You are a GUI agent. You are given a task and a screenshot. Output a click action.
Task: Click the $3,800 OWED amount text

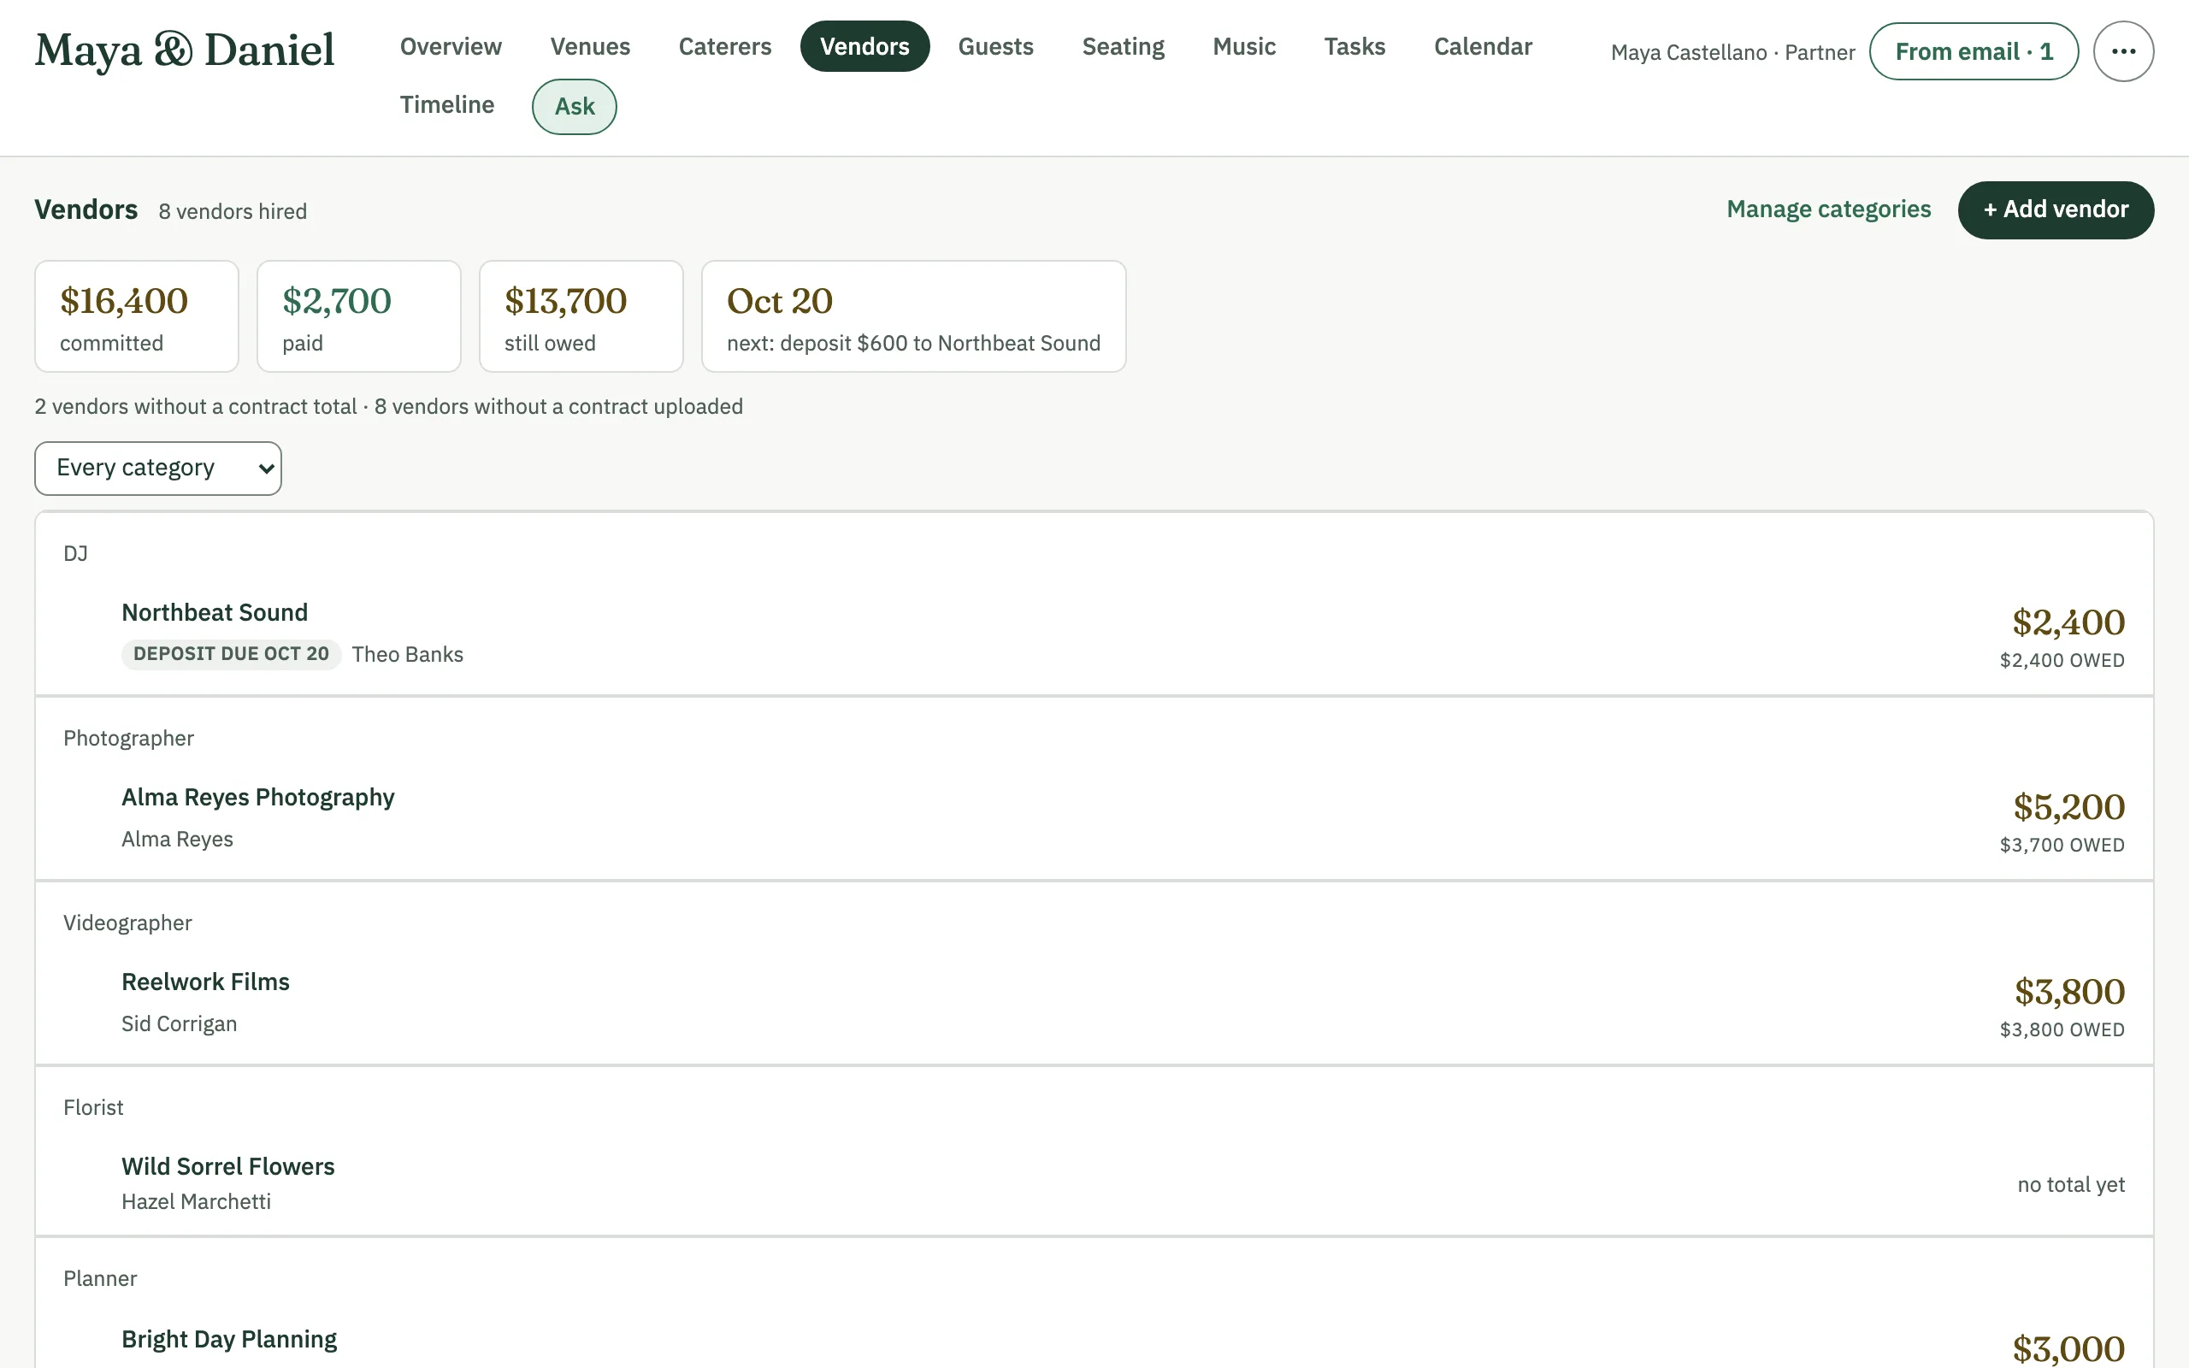click(x=2062, y=1029)
